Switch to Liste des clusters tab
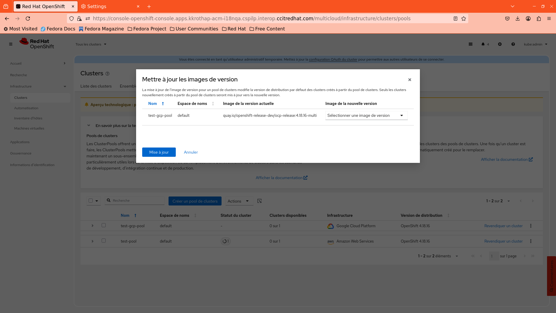Screen dimensions: 556x313 click(x=96, y=86)
